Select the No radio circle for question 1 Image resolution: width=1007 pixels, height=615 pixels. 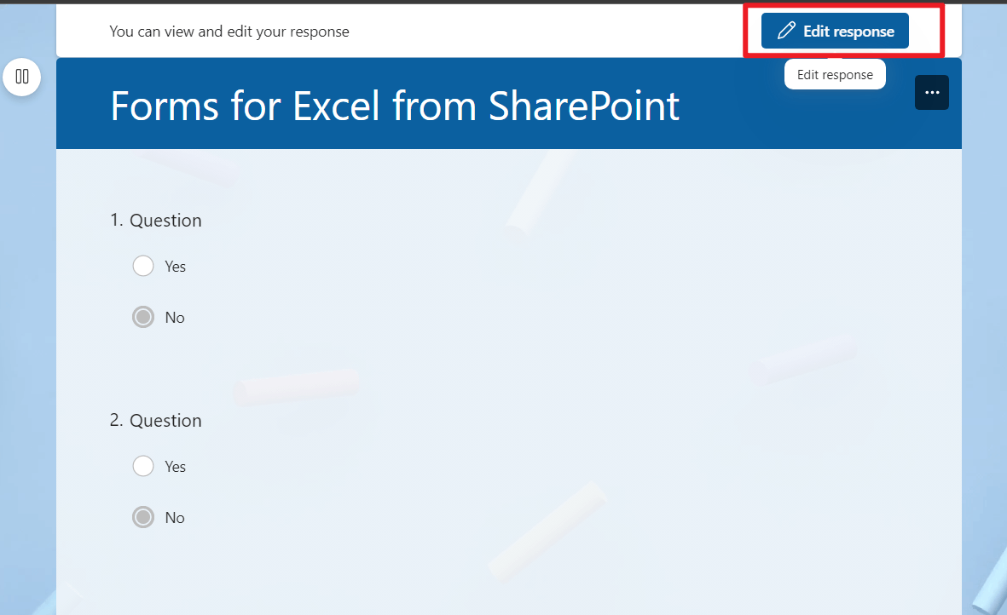(143, 317)
